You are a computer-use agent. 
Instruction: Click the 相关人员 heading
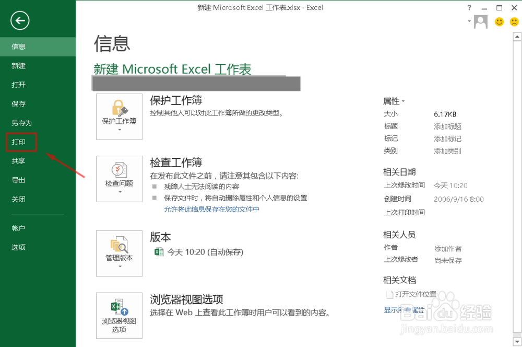click(399, 235)
